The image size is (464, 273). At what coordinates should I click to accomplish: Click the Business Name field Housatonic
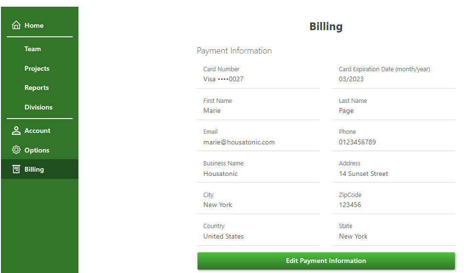point(258,169)
